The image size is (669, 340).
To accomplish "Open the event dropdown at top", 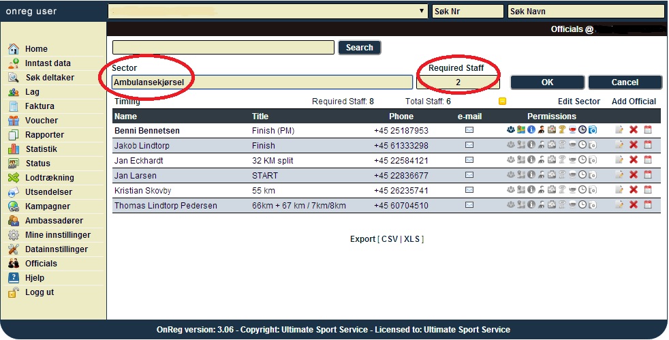I will 268,11.
